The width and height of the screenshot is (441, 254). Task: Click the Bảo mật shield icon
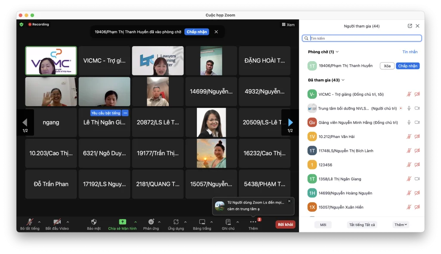tap(93, 222)
